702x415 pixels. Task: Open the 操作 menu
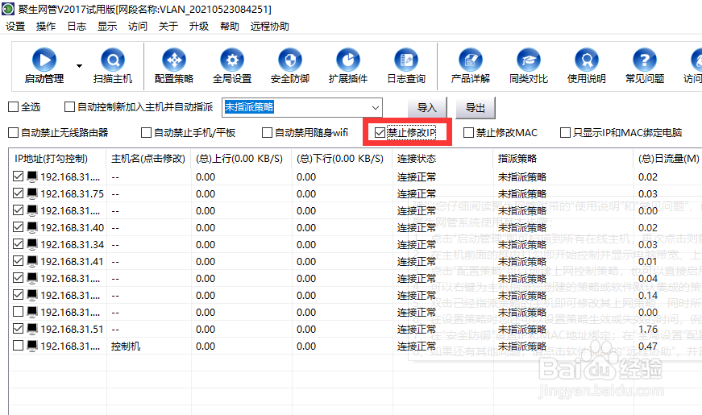point(46,27)
